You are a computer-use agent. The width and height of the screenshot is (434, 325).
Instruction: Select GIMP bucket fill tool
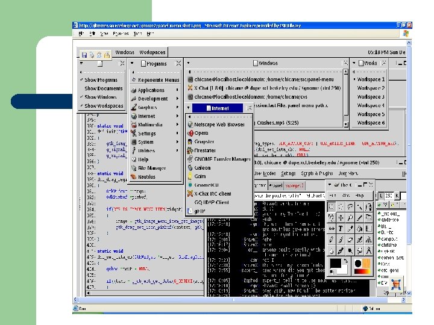(359, 229)
